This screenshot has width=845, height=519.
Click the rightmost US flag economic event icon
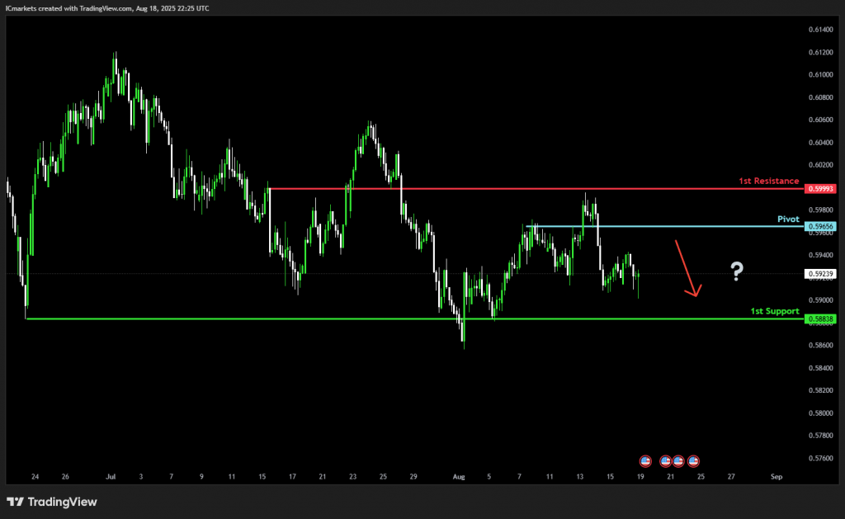(693, 461)
